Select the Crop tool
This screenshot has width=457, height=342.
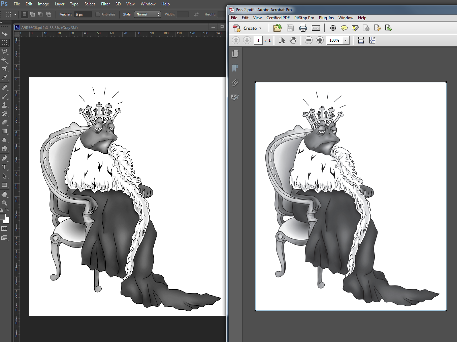[4, 69]
